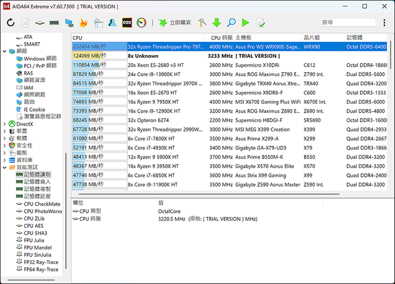Image resolution: width=395 pixels, height=284 pixels.
Task: Select 記憶體寫入 memory write benchmark
Action: click(x=33, y=182)
